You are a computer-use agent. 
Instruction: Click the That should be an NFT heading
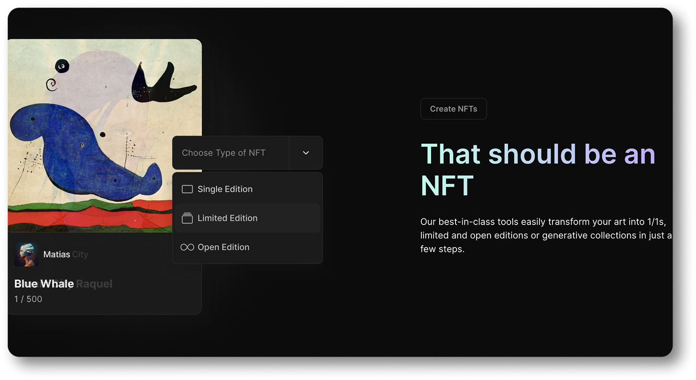point(538,169)
